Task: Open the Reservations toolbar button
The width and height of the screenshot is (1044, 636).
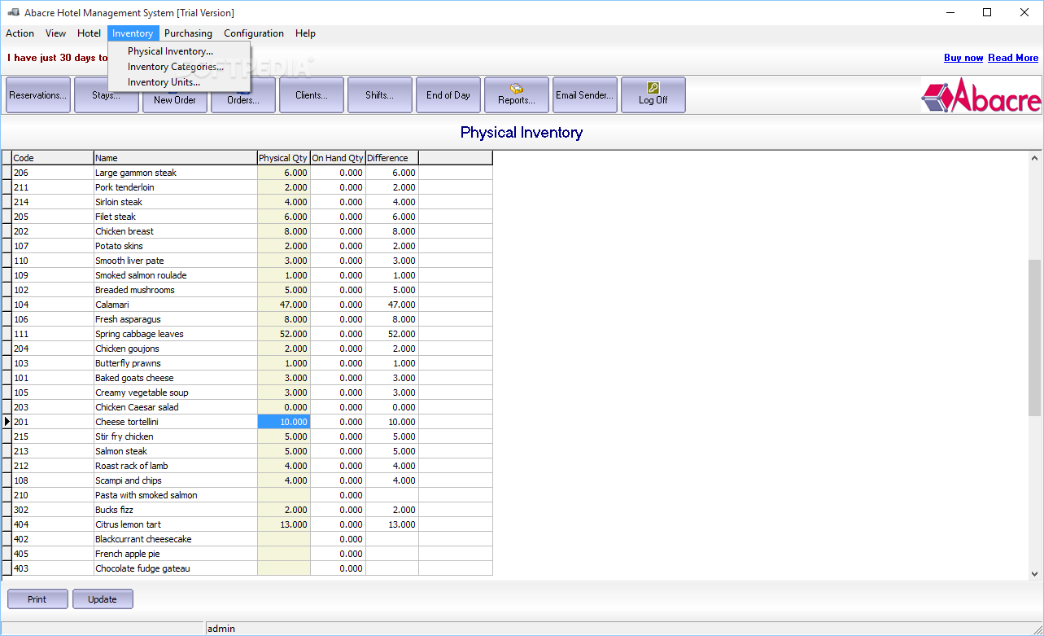Action: tap(38, 95)
